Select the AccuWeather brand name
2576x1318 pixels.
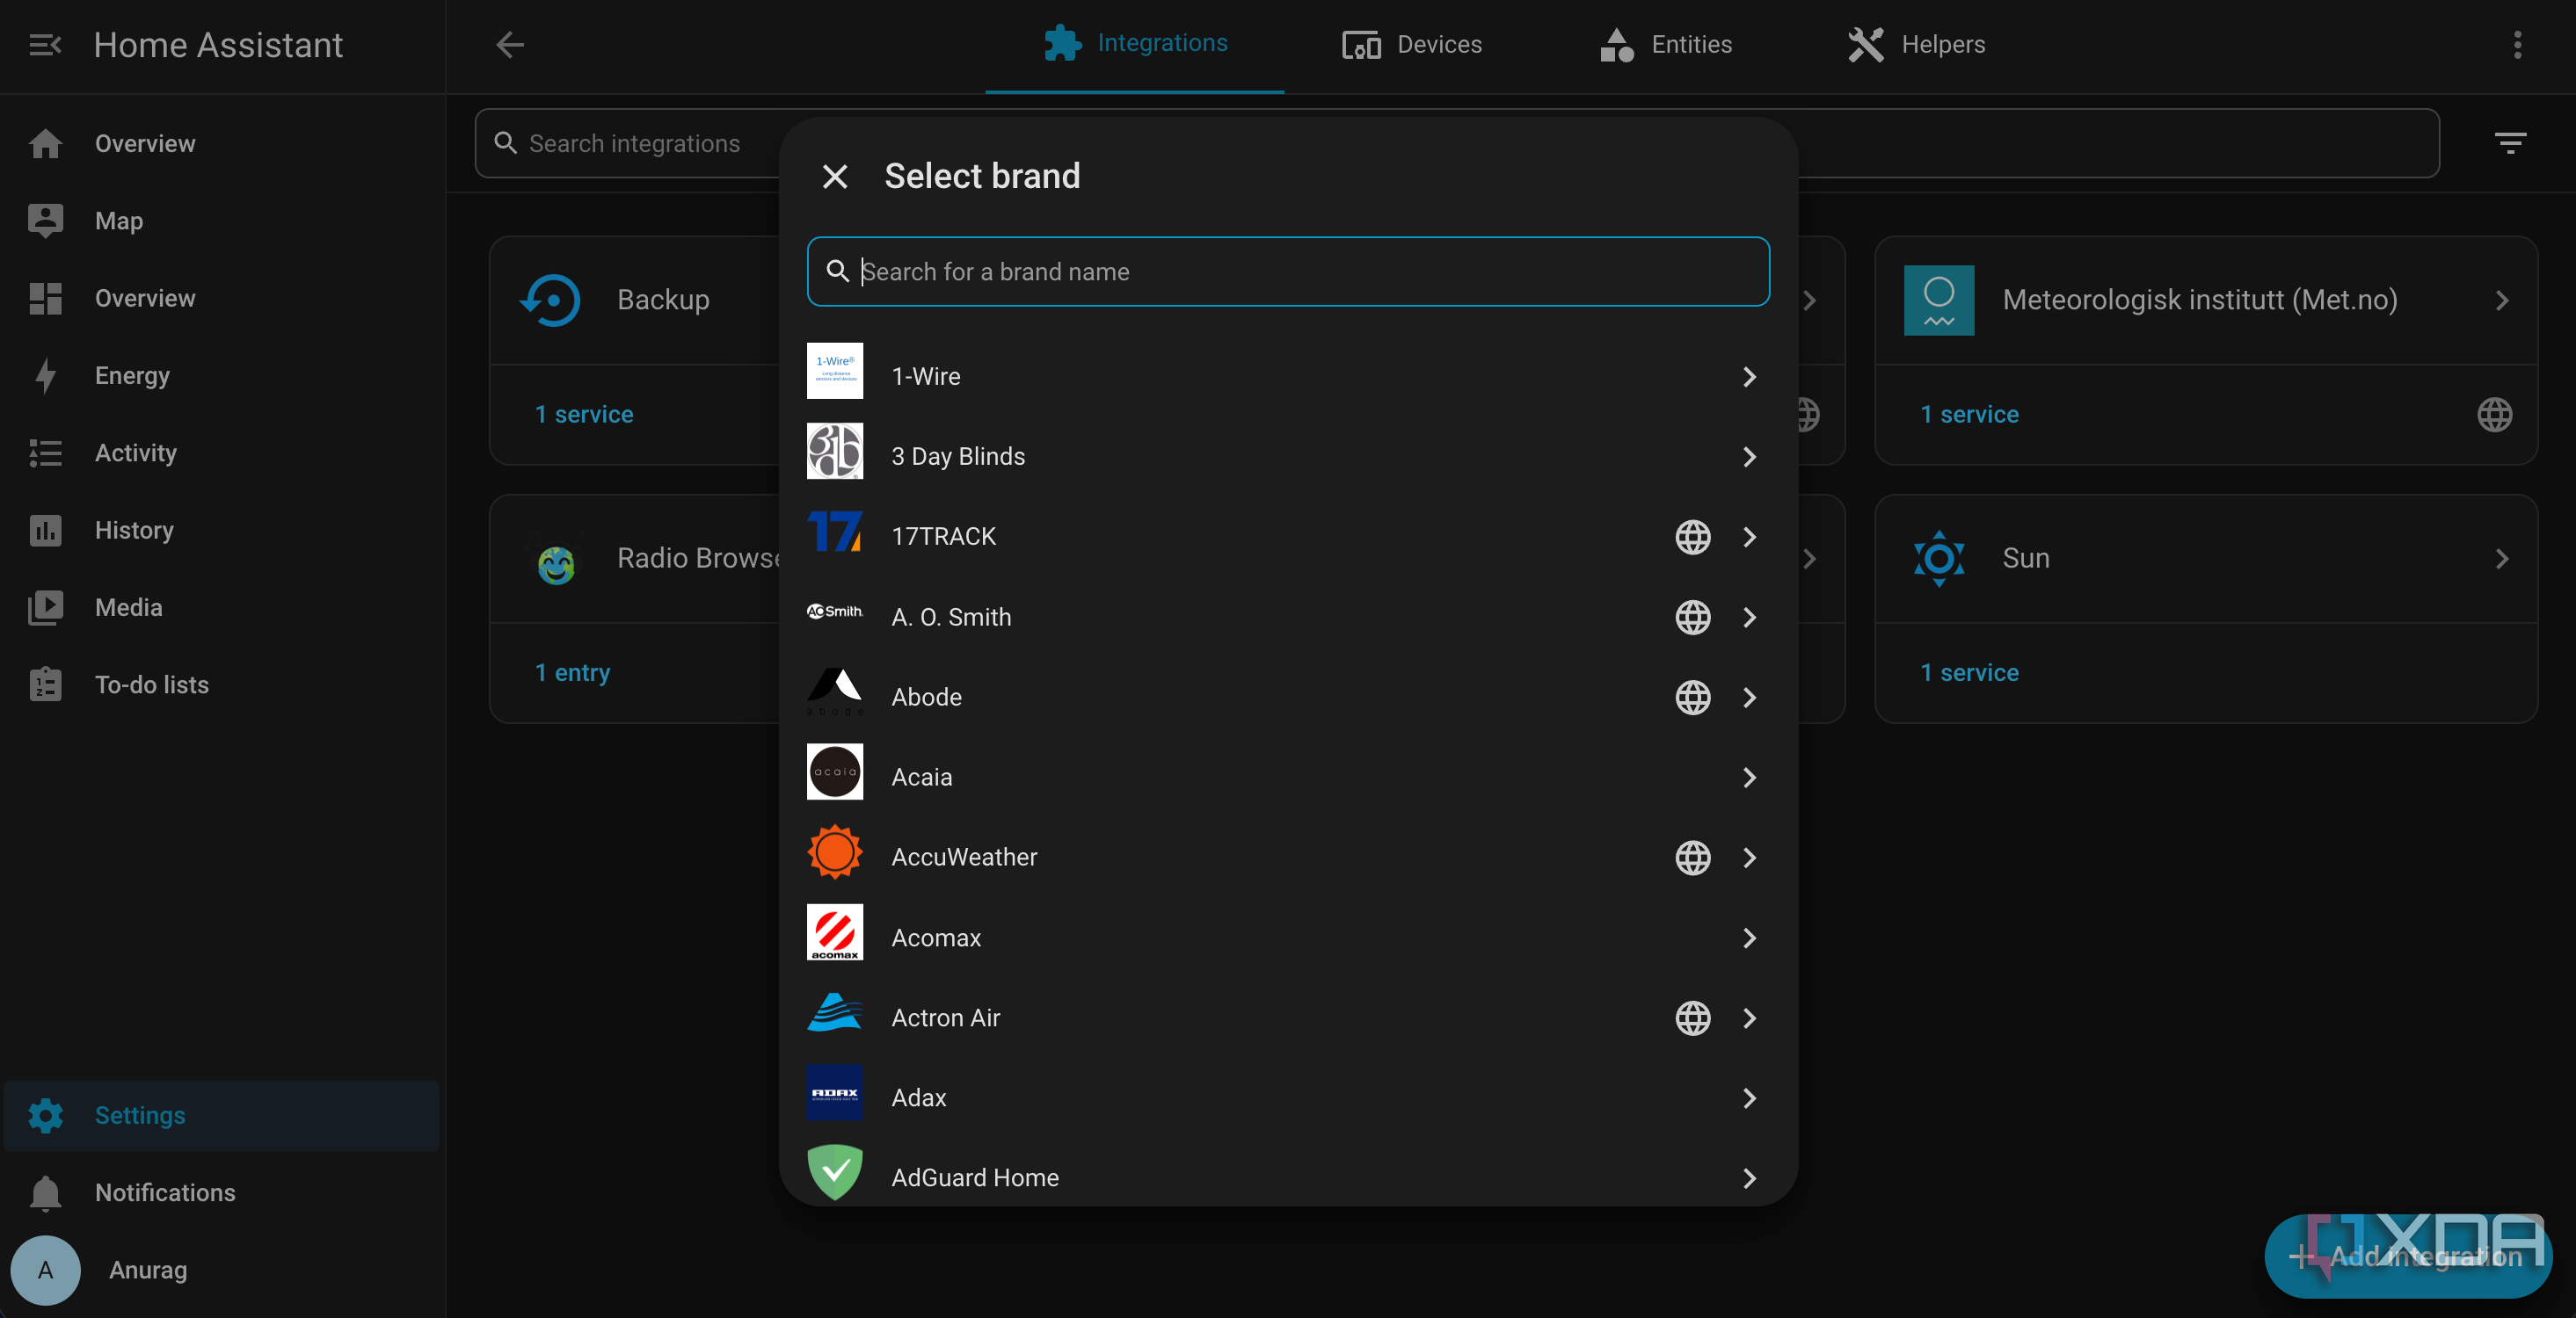point(964,858)
